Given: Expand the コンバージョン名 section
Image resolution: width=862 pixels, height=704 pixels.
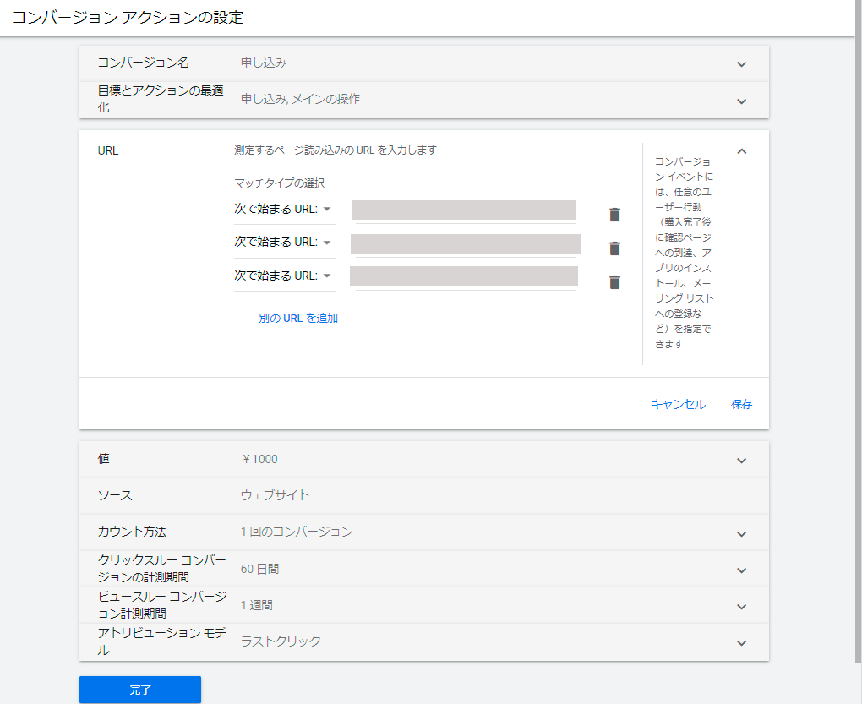Looking at the screenshot, I should (741, 63).
